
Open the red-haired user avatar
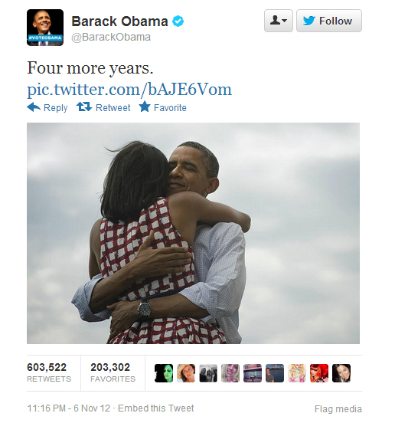(x=319, y=373)
